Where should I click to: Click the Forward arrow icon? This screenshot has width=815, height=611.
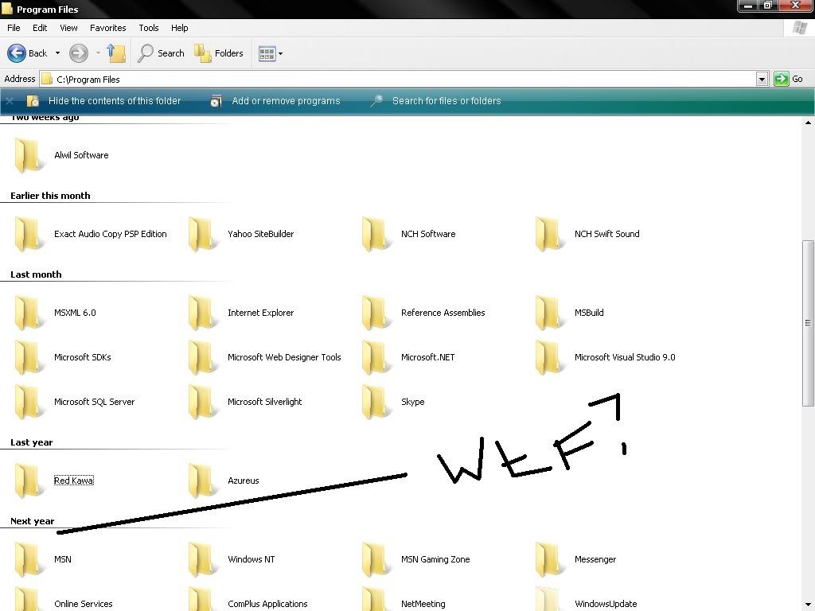(79, 53)
